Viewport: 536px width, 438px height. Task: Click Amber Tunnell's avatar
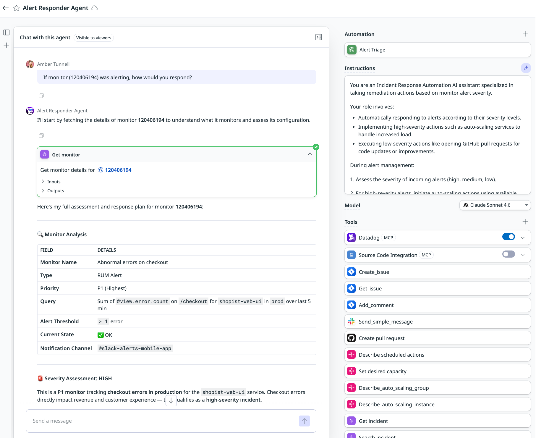point(30,64)
